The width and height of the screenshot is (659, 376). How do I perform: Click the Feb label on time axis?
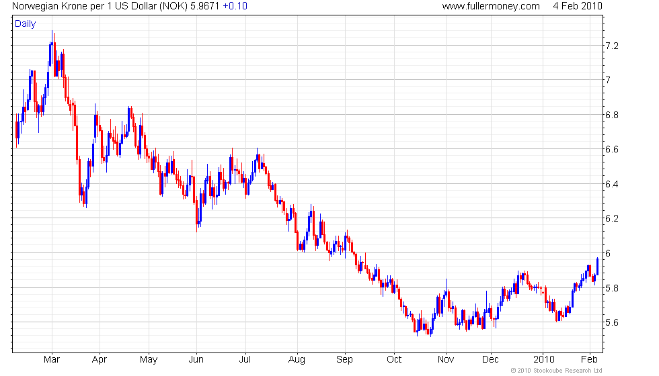pyautogui.click(x=589, y=359)
